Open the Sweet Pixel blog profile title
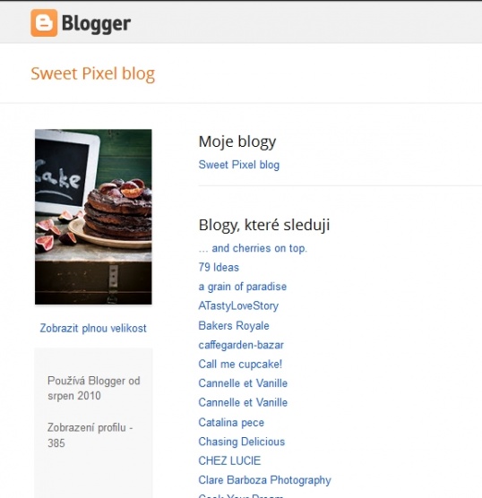The image size is (482, 498). point(93,73)
